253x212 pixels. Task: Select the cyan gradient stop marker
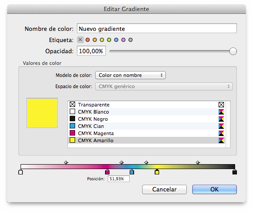[x=132, y=172]
